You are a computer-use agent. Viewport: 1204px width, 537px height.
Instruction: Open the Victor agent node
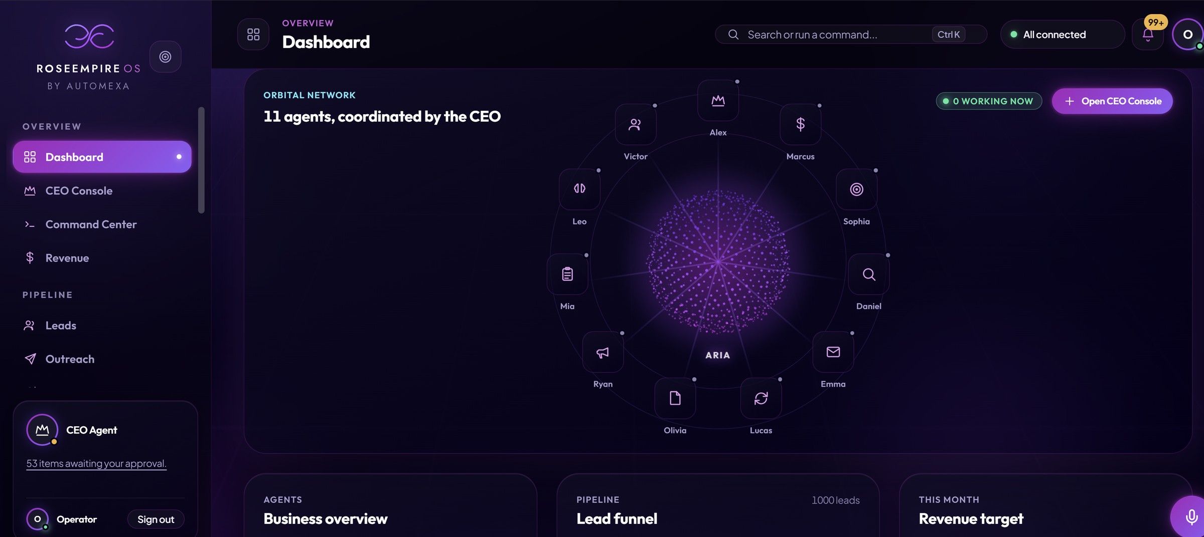pyautogui.click(x=635, y=125)
